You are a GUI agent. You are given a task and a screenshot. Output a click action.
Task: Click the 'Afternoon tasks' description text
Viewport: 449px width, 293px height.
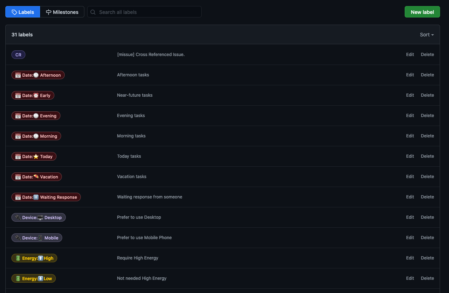click(x=133, y=75)
